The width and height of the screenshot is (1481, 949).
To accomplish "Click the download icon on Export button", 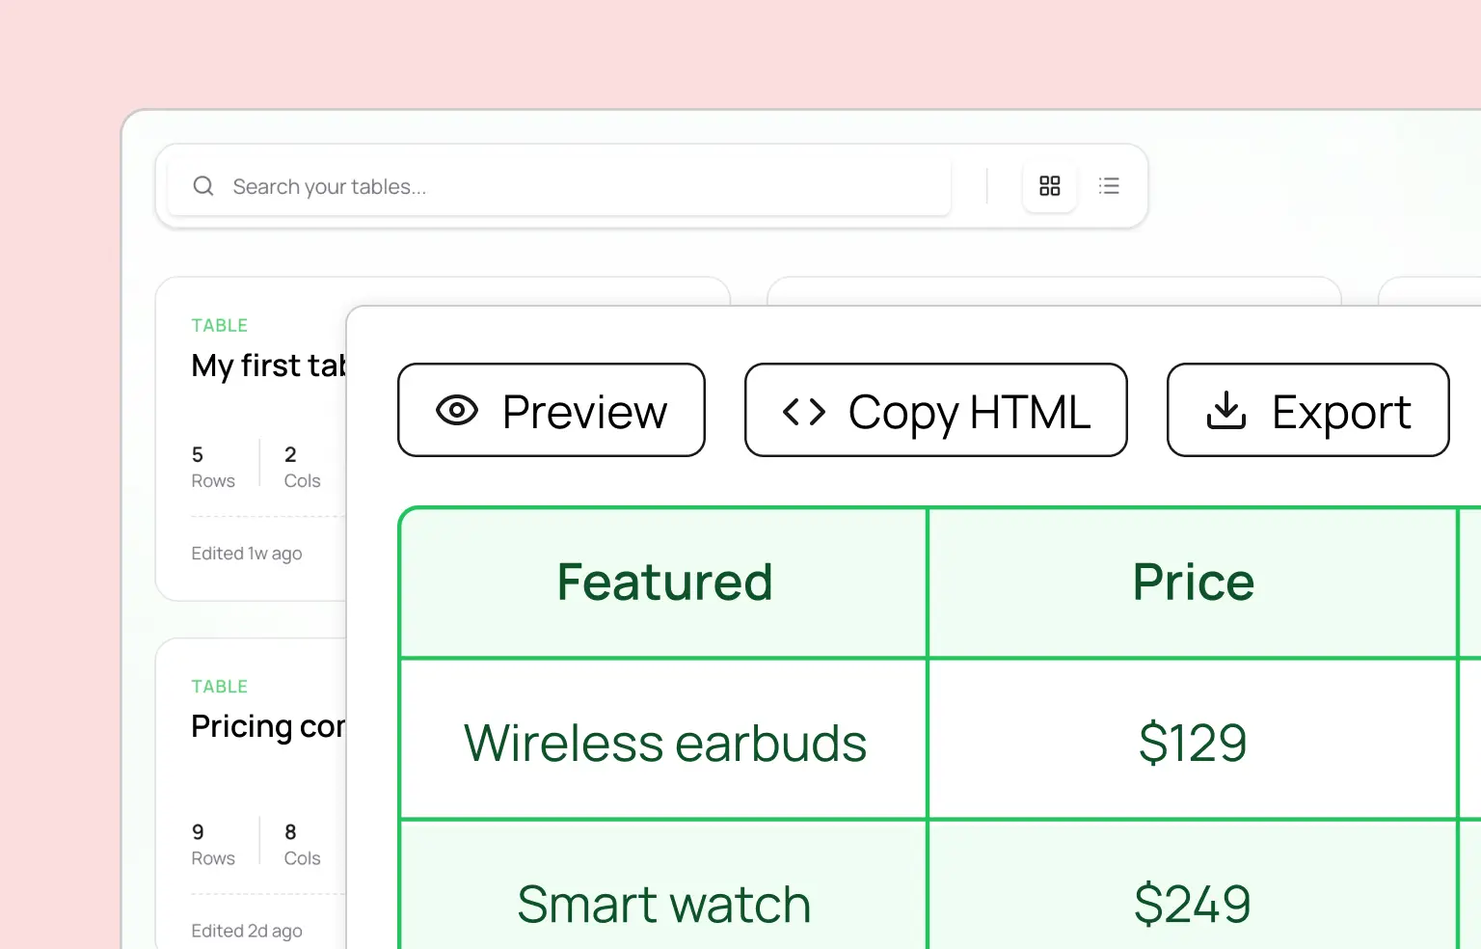I will pyautogui.click(x=1225, y=410).
